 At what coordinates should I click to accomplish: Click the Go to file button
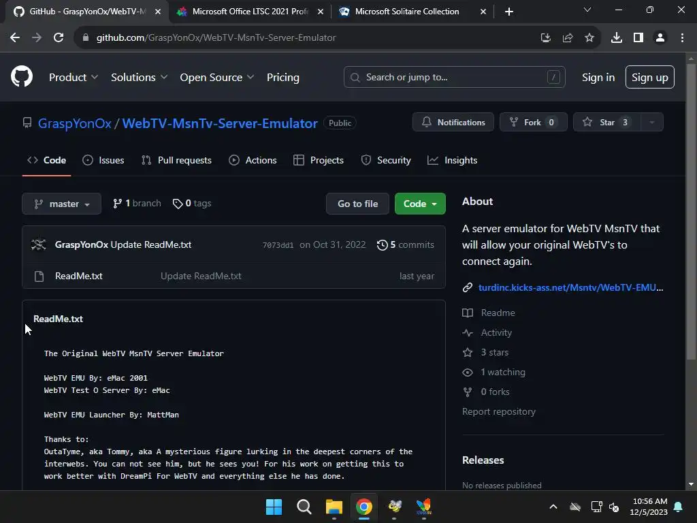tap(357, 204)
